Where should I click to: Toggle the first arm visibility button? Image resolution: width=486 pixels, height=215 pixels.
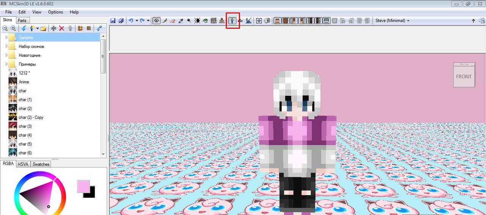(x=293, y=21)
